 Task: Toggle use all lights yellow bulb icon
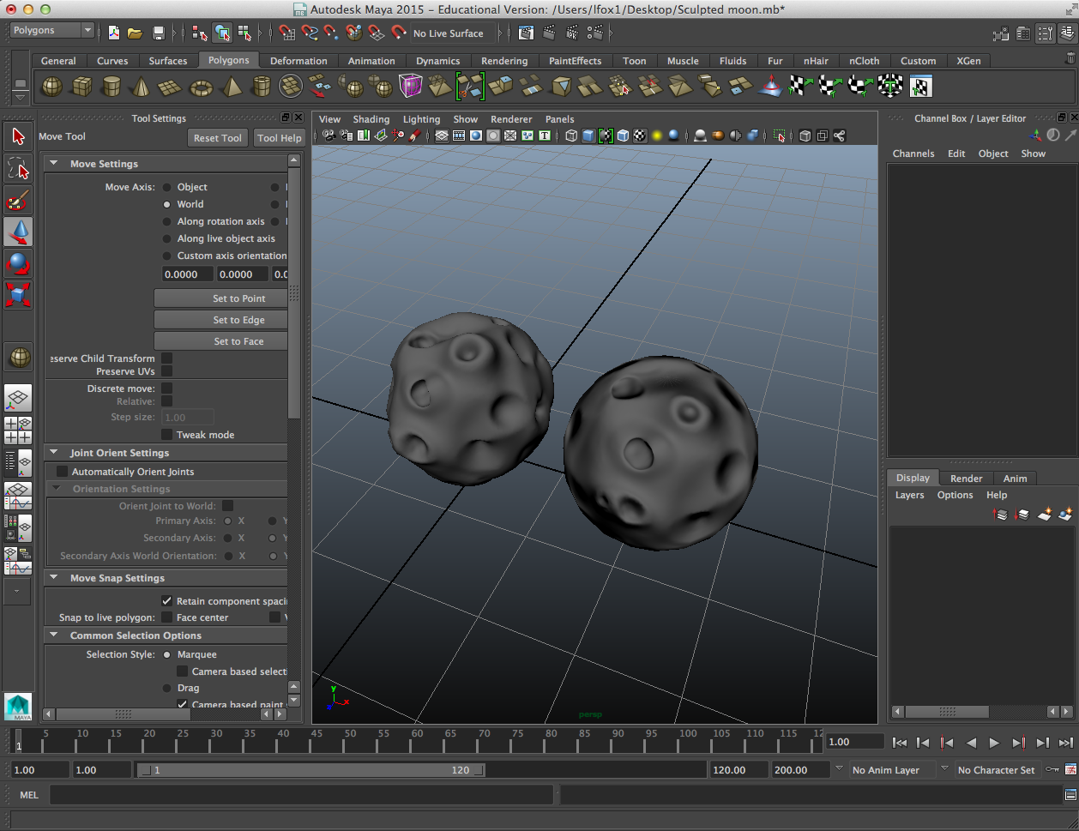coord(657,135)
